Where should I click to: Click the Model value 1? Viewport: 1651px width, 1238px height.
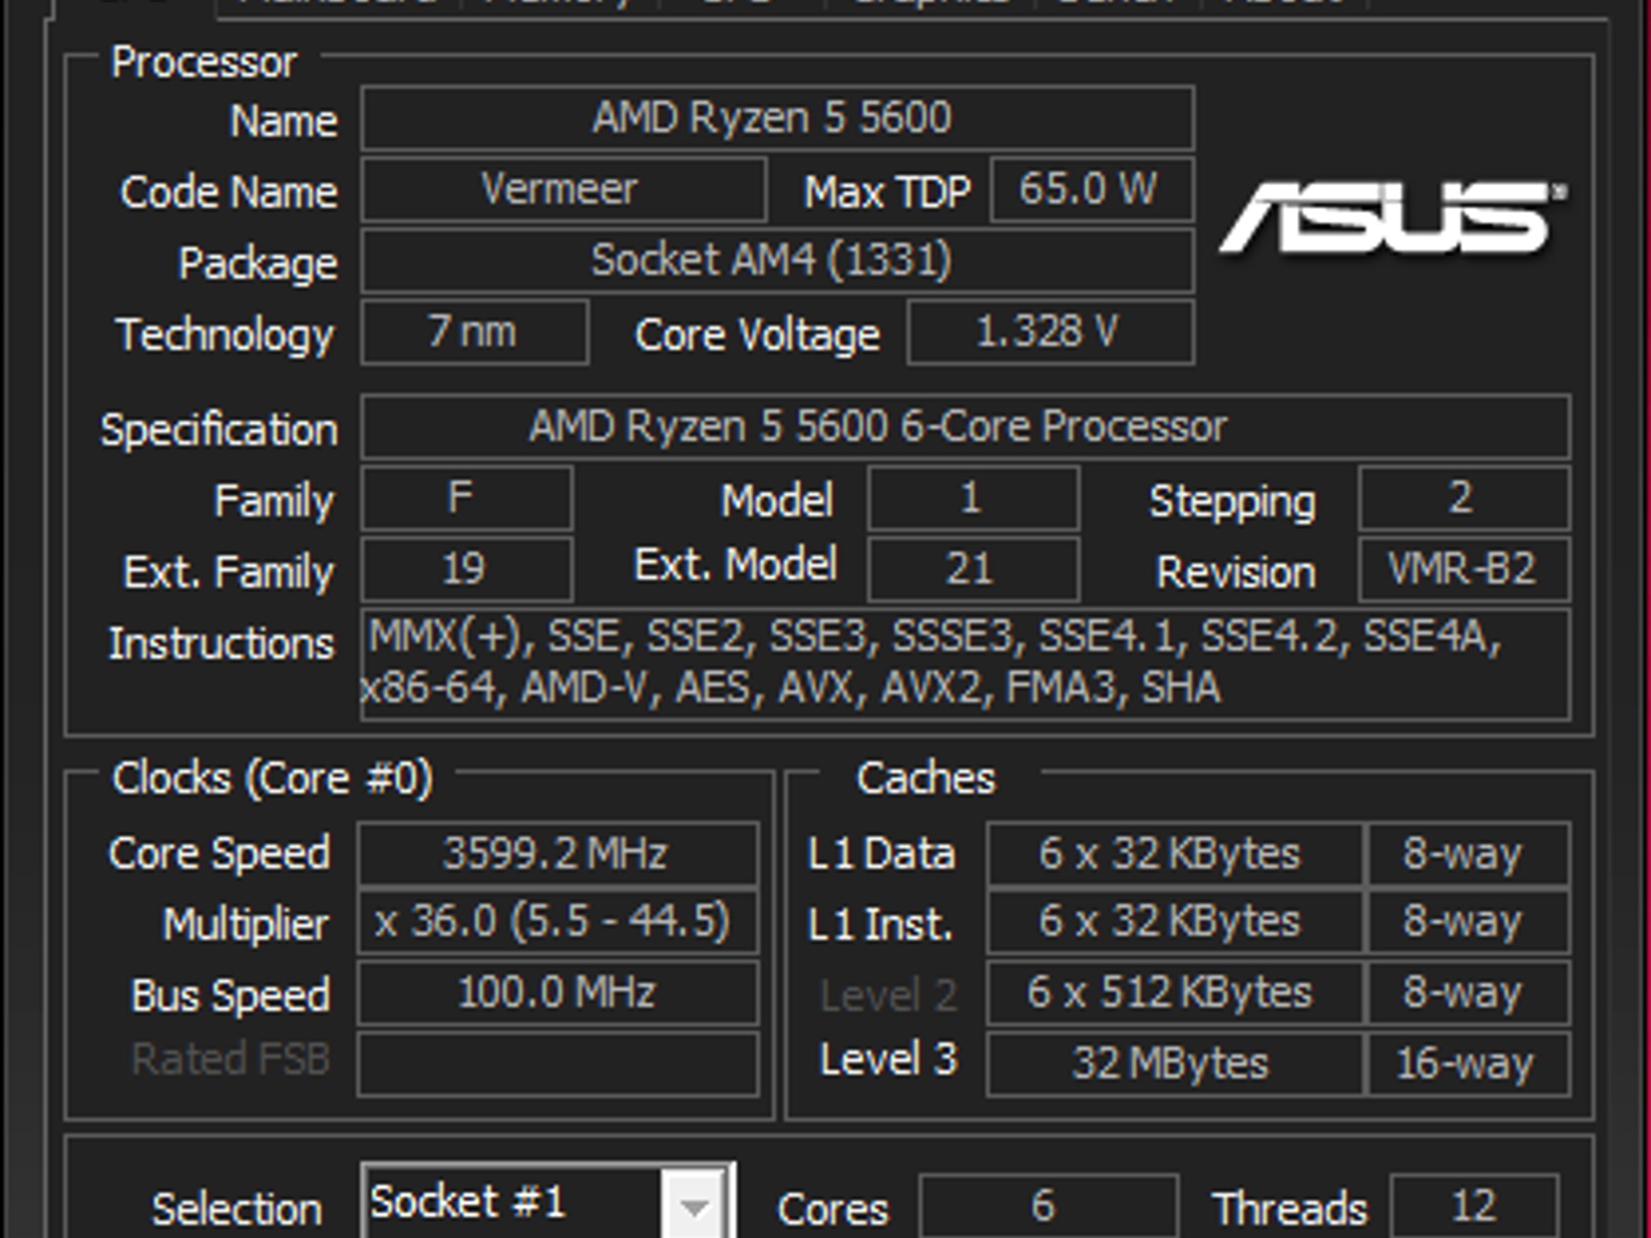[x=973, y=498]
